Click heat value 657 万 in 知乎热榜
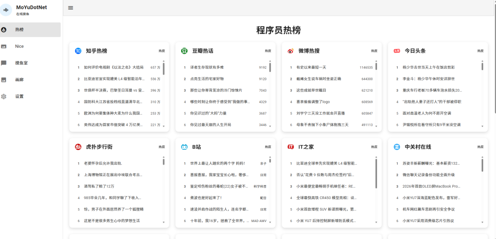Viewport: 496px width, 239px height. pyautogui.click(x=155, y=67)
